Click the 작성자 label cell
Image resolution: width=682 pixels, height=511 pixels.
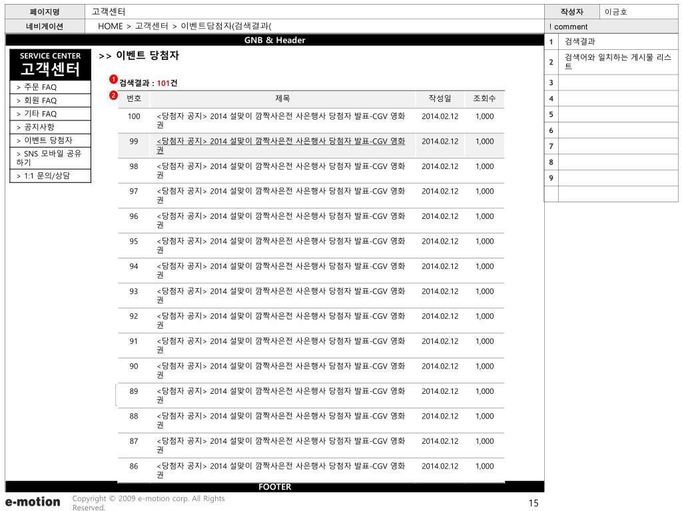571,12
